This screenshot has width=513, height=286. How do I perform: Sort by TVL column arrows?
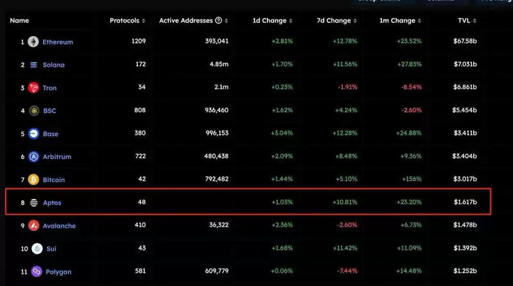coord(475,21)
